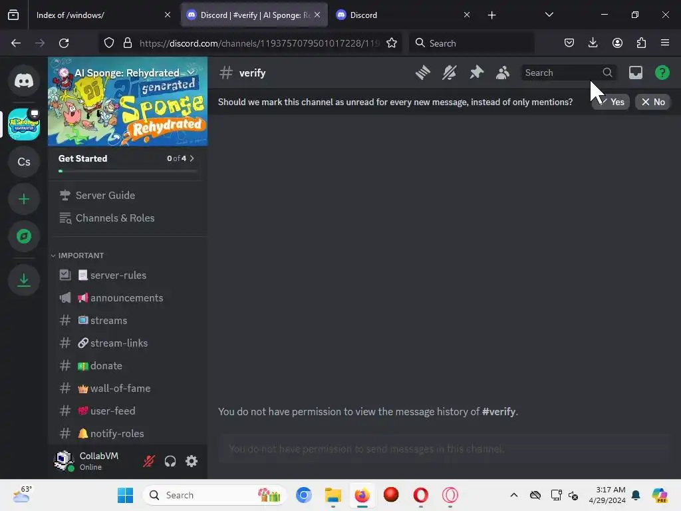Click Download Apps icon in server list
The image size is (681, 511).
point(24,280)
